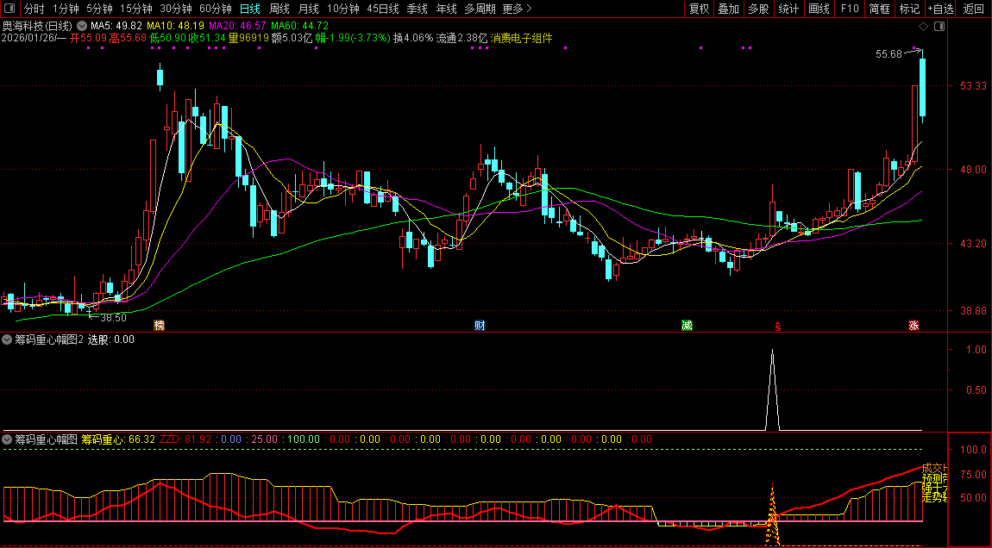Click the 榜 event marker icon
Viewport: 992px width, 548px height.
[159, 326]
